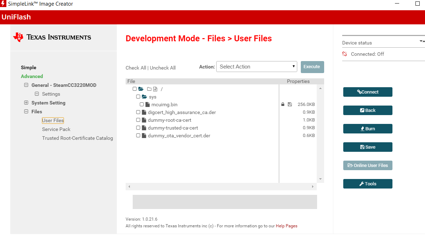Click the disconnected link icon in Device status

(x=345, y=54)
